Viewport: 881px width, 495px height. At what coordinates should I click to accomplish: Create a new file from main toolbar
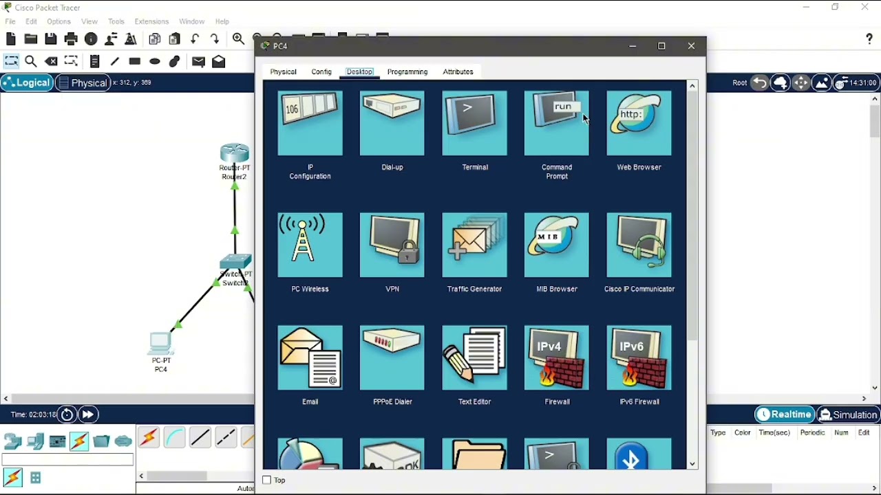click(11, 39)
